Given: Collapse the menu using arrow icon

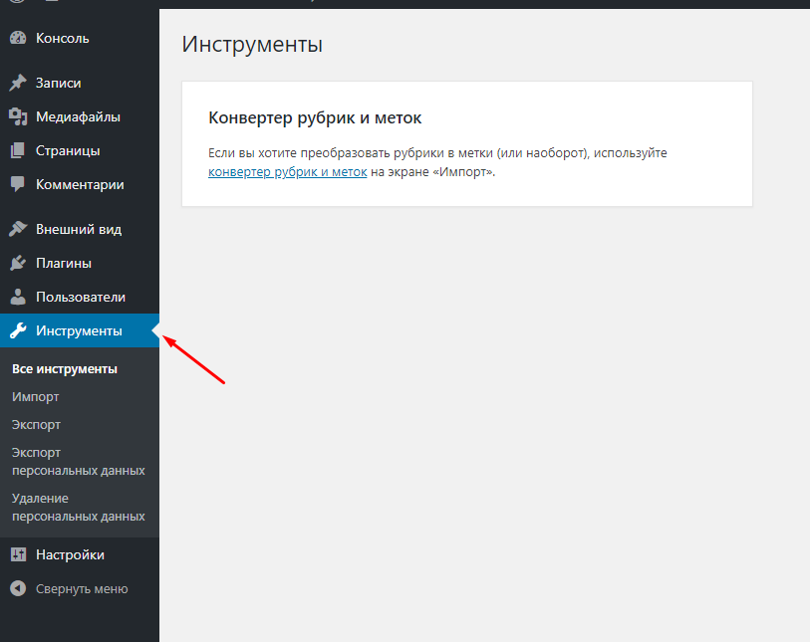Looking at the screenshot, I should (18, 588).
